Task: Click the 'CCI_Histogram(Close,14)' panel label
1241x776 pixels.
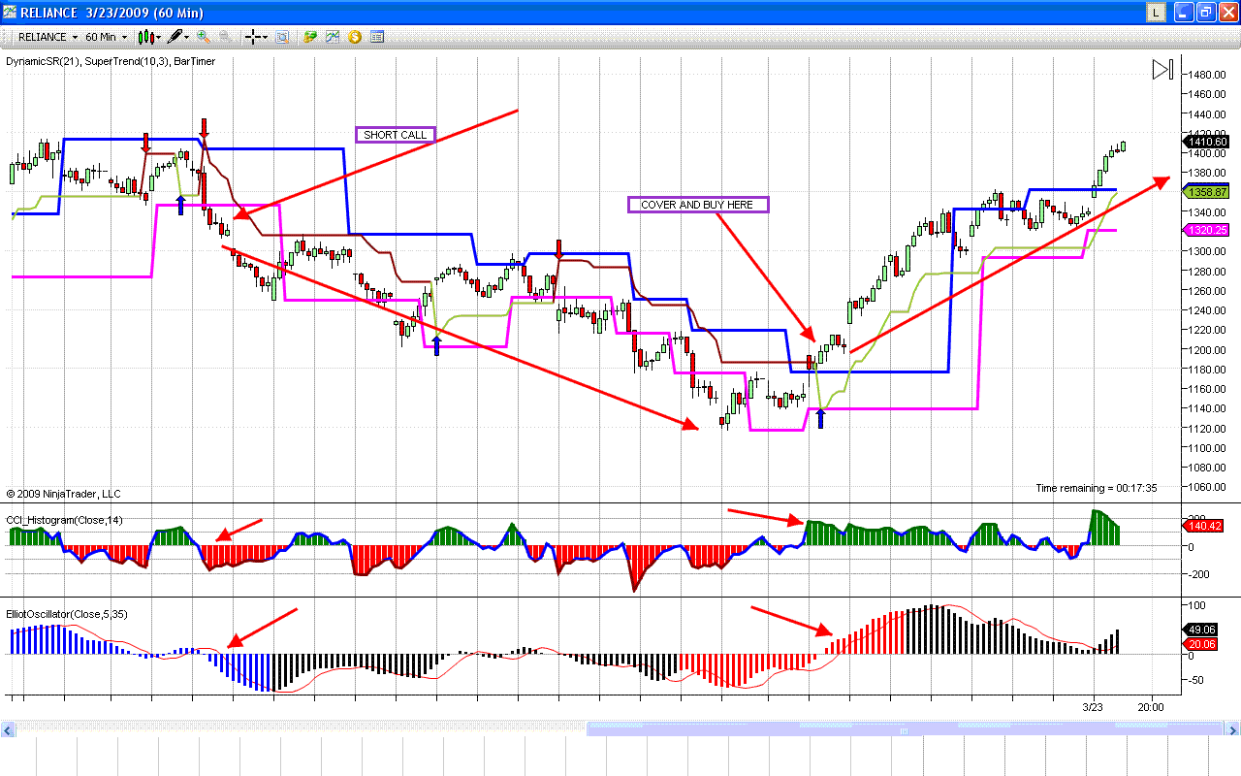Action: tap(64, 521)
